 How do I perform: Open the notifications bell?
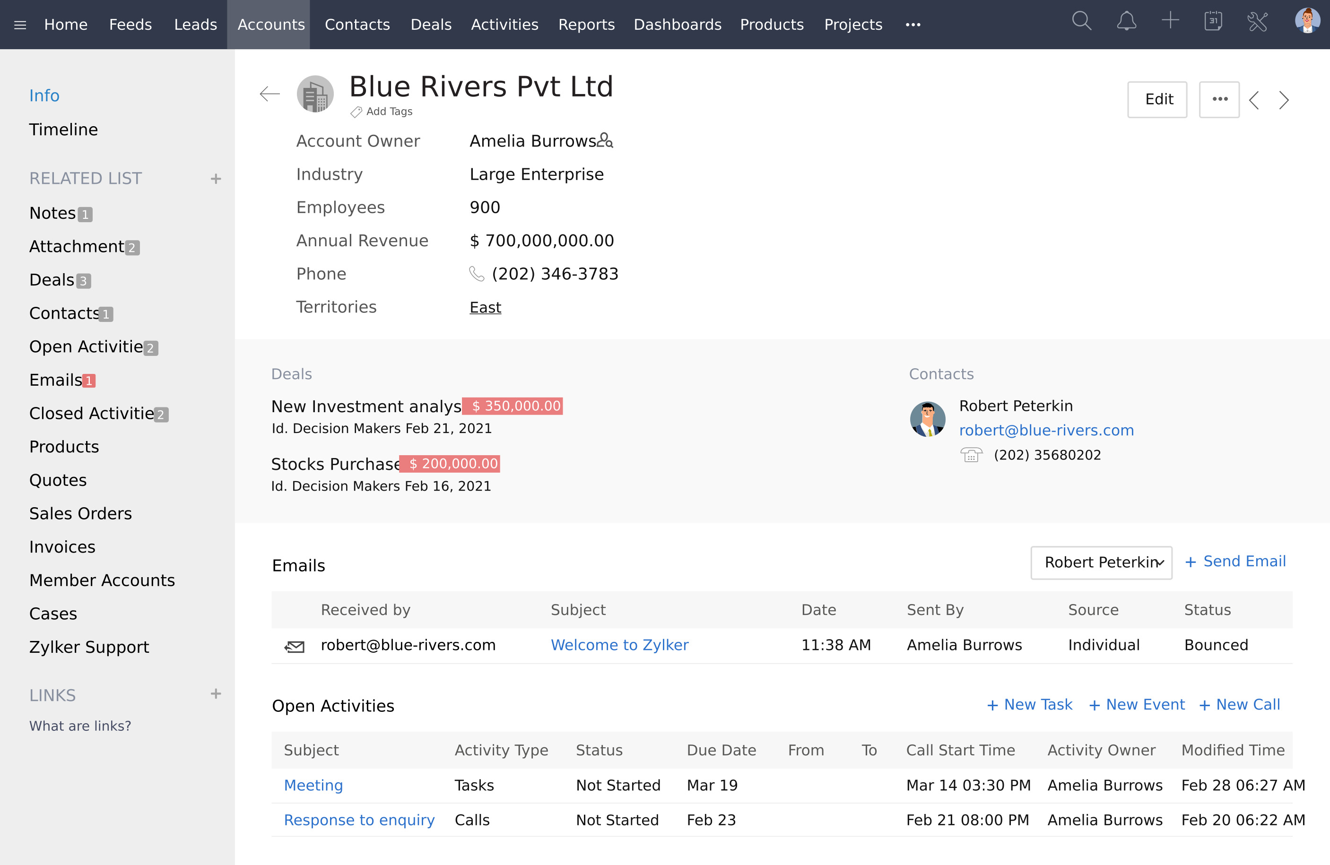pyautogui.click(x=1127, y=22)
